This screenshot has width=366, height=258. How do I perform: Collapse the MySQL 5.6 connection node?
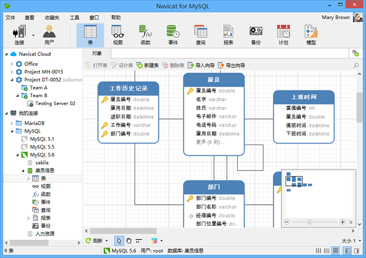17,155
